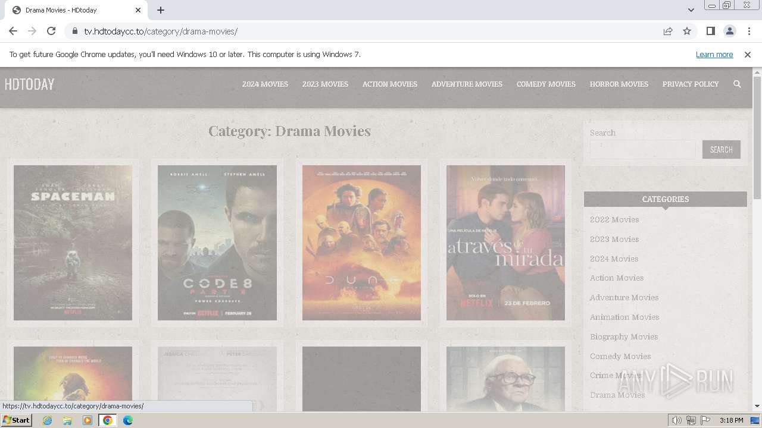The height and width of the screenshot is (428, 762).
Task: Open the Windows Start menu
Action: click(17, 420)
